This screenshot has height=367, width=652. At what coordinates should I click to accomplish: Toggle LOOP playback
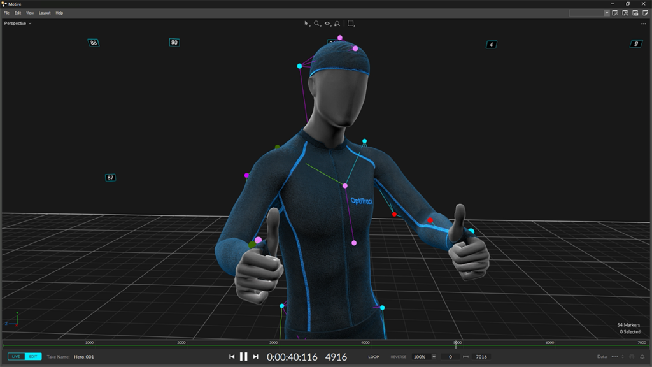click(x=373, y=357)
